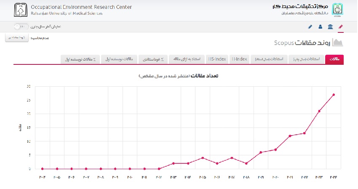358x189 pixels.
Task: Click the highest data point on the chart
Action: click(334, 95)
